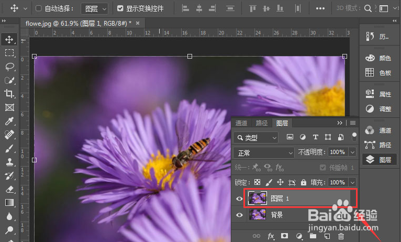Toggle 显示变换控件 checkbox

click(x=120, y=8)
